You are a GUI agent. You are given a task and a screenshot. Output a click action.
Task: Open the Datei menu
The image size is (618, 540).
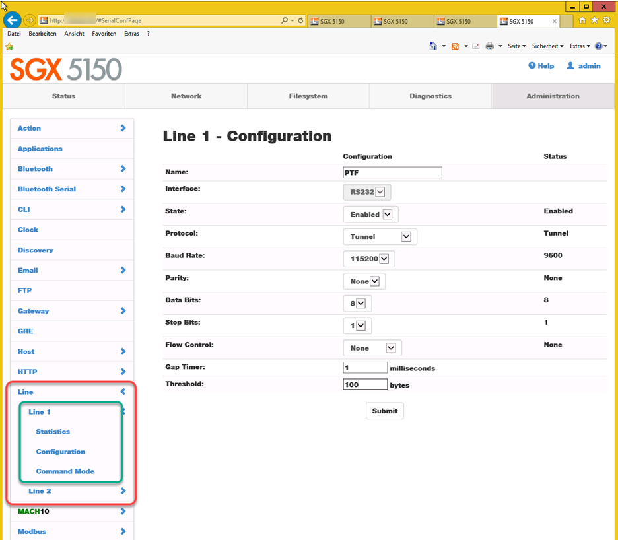point(14,34)
